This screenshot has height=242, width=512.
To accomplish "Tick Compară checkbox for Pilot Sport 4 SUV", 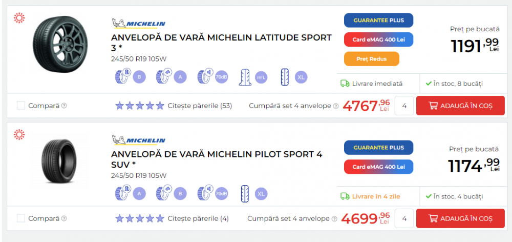I will (x=21, y=218).
